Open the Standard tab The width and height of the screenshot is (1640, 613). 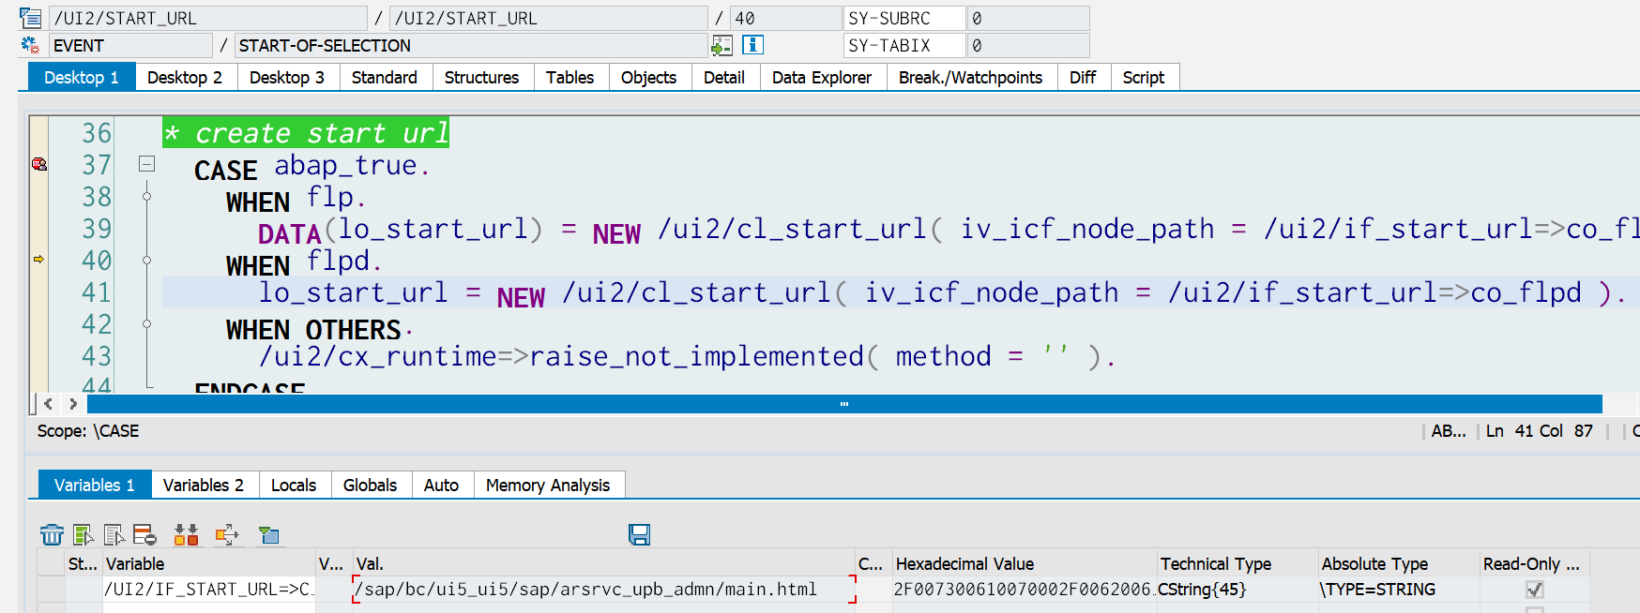tap(385, 77)
